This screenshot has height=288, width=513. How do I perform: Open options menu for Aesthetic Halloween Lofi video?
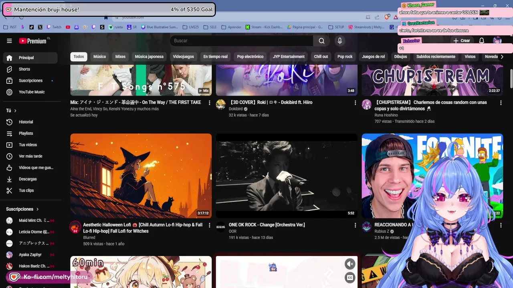[x=209, y=225]
